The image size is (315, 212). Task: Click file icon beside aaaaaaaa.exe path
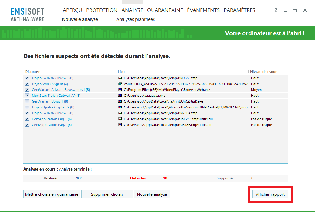point(120,96)
